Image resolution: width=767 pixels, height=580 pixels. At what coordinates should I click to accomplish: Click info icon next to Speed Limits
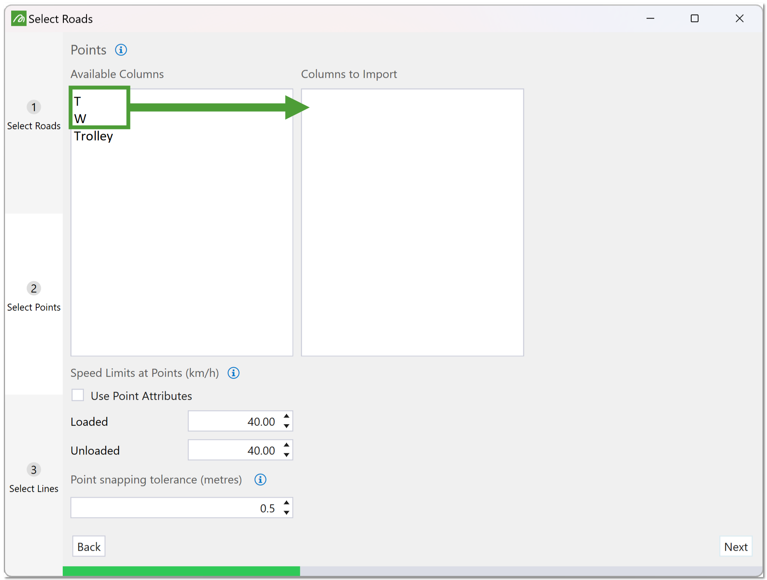coord(233,373)
